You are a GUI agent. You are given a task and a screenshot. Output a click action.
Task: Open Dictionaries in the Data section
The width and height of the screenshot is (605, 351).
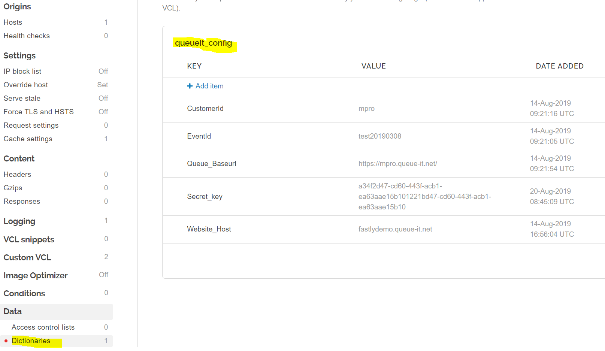click(31, 341)
